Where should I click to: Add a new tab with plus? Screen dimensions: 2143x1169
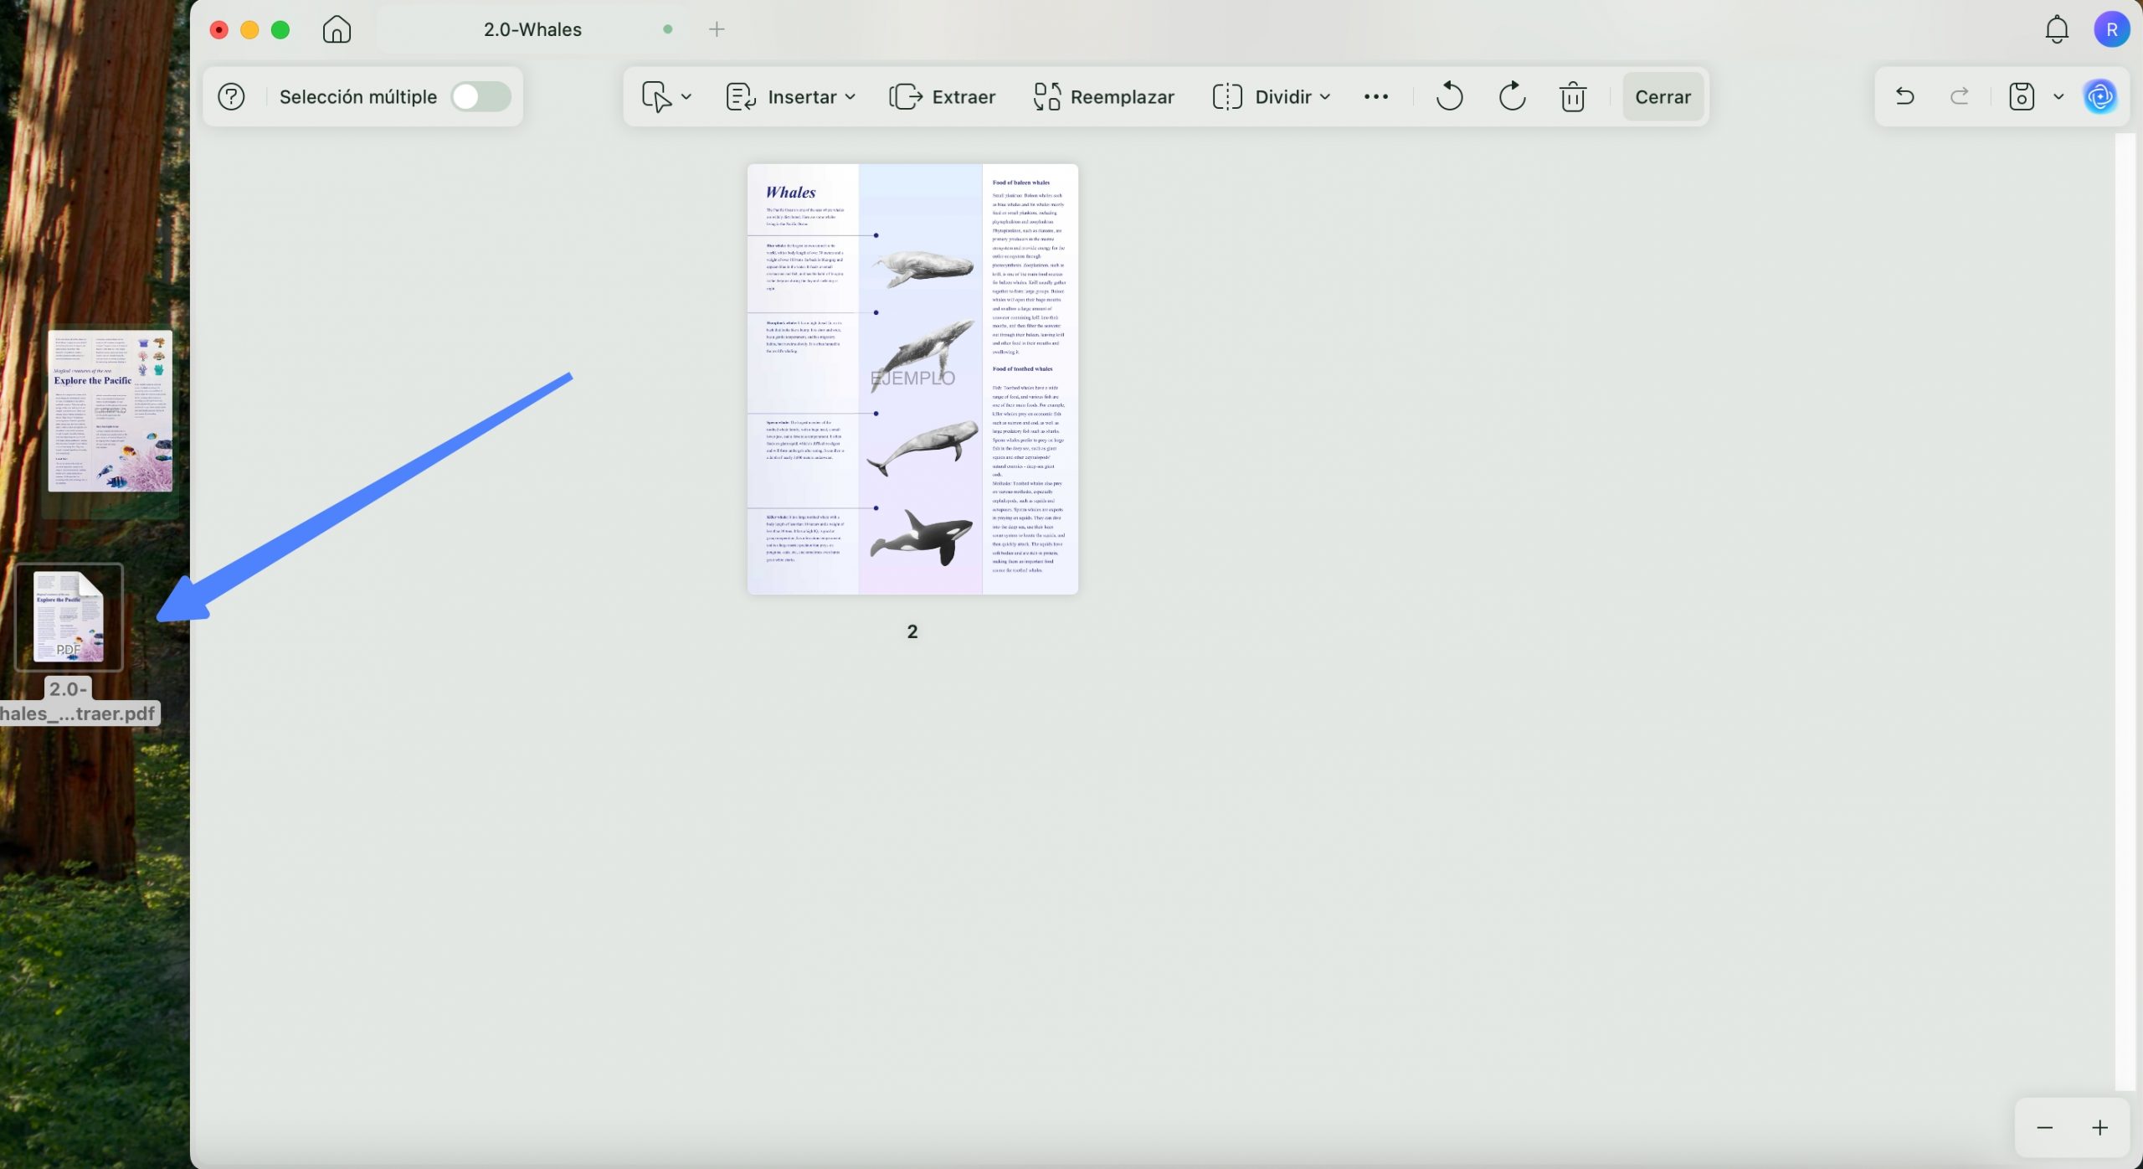[717, 29]
